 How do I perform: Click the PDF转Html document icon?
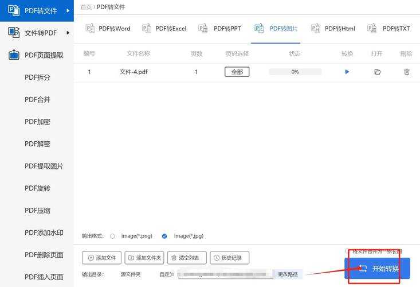point(316,28)
